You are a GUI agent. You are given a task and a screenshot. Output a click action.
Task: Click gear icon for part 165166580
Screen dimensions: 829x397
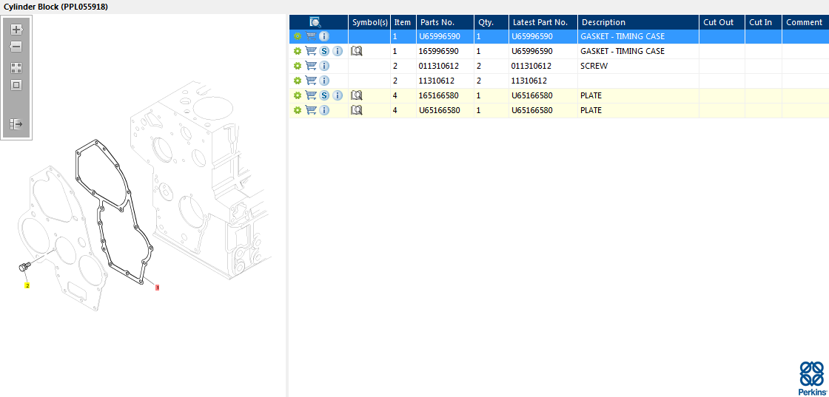click(297, 95)
